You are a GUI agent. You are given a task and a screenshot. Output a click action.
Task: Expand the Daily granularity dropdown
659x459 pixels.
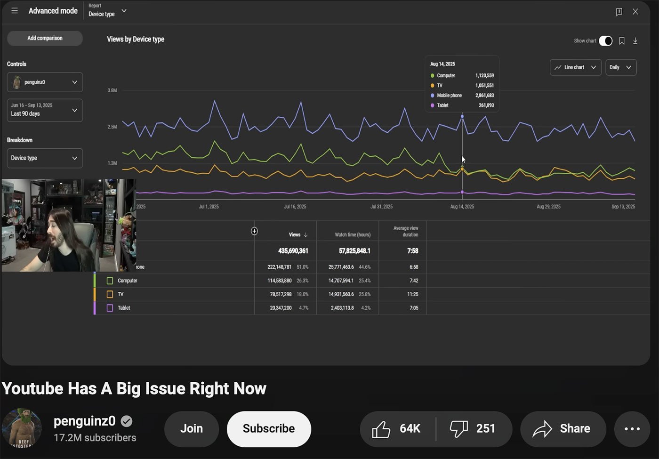coord(620,67)
